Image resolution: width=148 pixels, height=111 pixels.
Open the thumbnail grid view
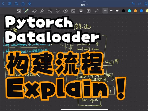tap(10, 4)
